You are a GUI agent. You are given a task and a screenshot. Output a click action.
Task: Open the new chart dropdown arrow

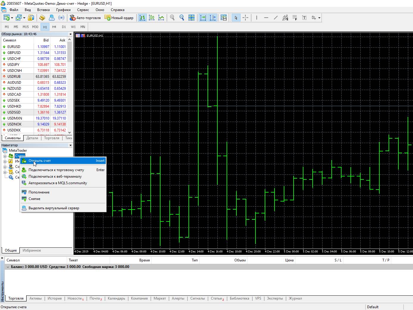(12, 18)
